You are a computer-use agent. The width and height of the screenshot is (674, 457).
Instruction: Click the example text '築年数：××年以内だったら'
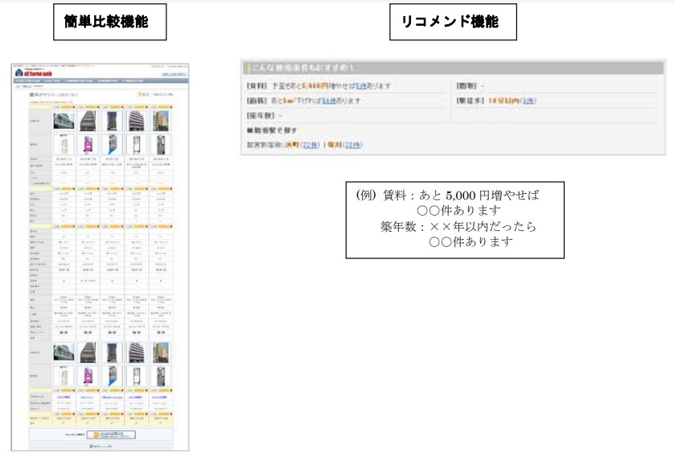(x=458, y=226)
